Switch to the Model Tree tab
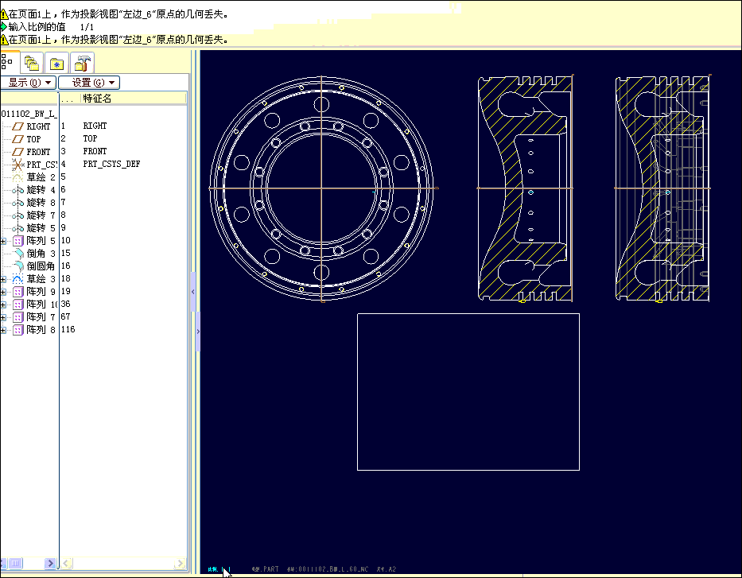 click(x=9, y=63)
